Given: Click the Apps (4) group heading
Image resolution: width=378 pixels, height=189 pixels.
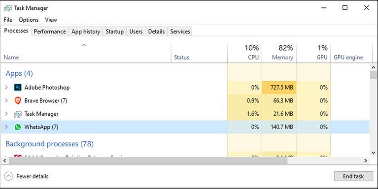Looking at the screenshot, I should [19, 73].
